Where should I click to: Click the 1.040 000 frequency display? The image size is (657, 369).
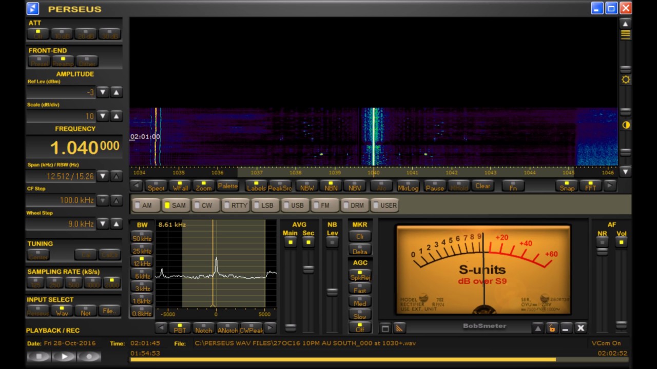74,148
